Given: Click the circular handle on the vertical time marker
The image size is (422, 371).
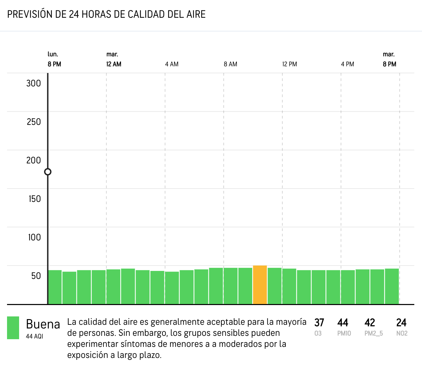Looking at the screenshot, I should click(x=48, y=172).
